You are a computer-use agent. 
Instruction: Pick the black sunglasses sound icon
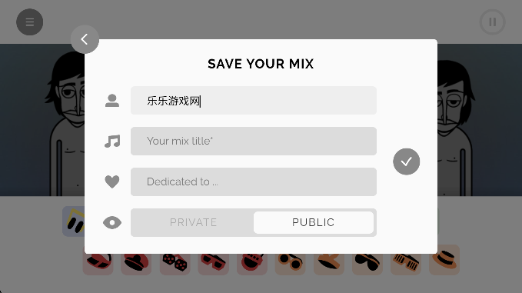pos(367,262)
